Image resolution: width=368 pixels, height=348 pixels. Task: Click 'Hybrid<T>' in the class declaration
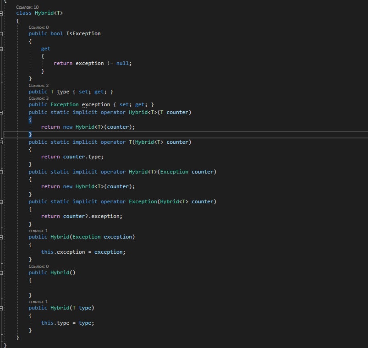pos(49,13)
